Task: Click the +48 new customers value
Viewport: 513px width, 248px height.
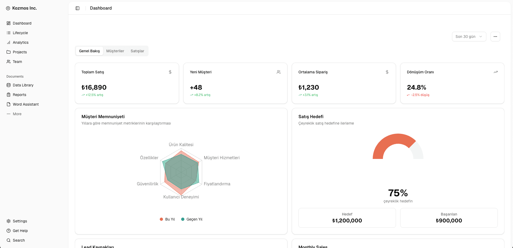Action: pos(196,87)
